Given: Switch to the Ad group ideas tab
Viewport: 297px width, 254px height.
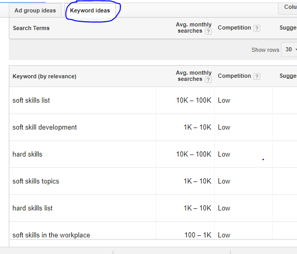Looking at the screenshot, I should [x=35, y=10].
